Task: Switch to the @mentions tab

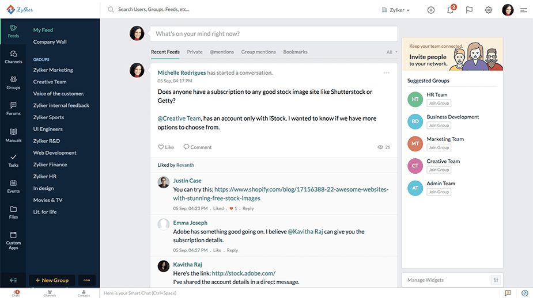Action: tap(221, 52)
